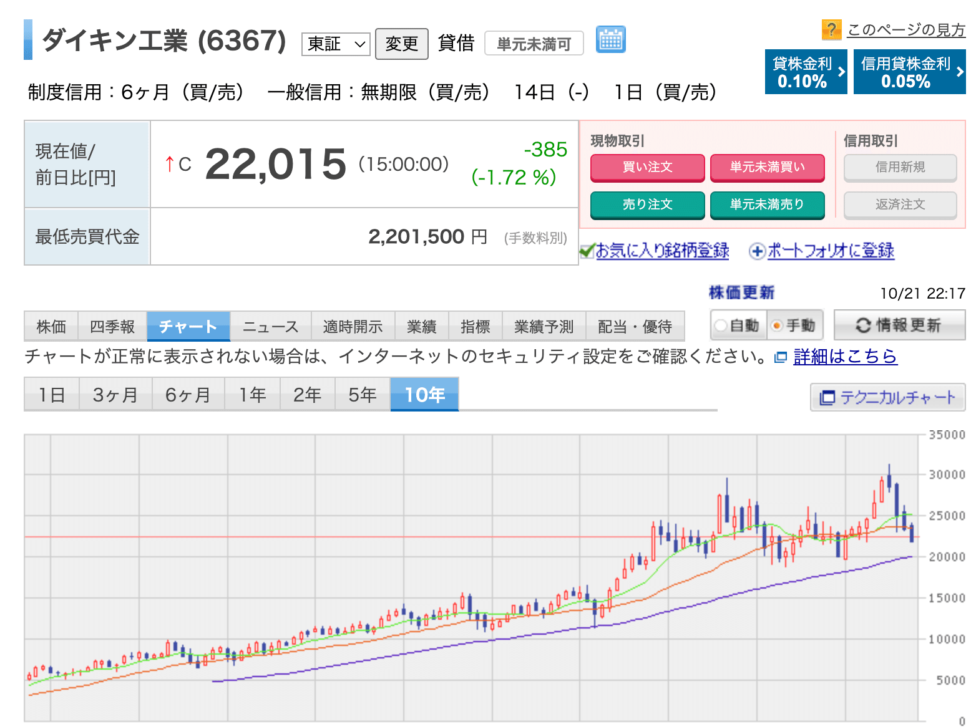This screenshot has height=727, width=976.
Task: Expand the 信用貸株金利 0.05% panel
Action: click(910, 72)
